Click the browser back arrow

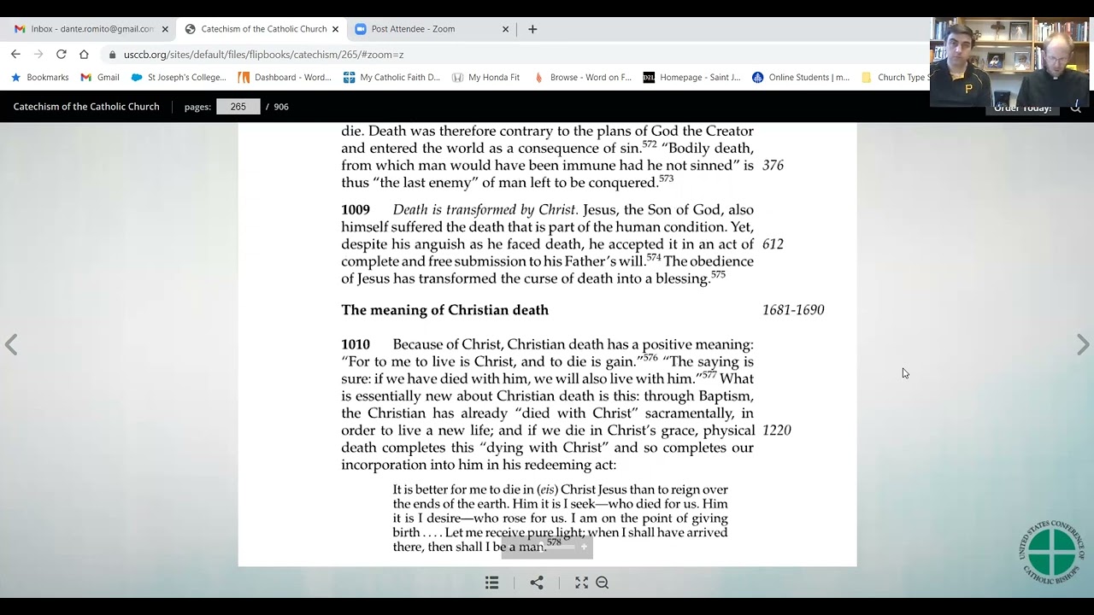click(15, 54)
